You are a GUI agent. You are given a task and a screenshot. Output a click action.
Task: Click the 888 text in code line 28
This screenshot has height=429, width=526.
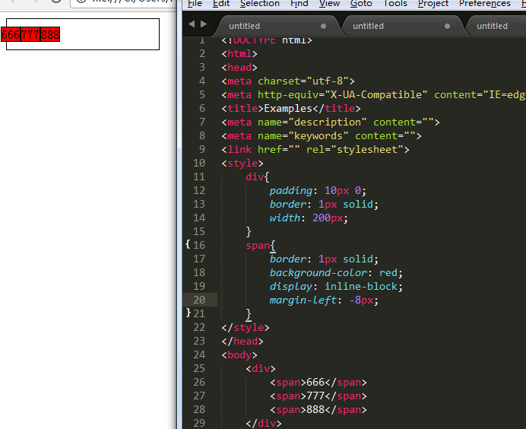(x=315, y=409)
